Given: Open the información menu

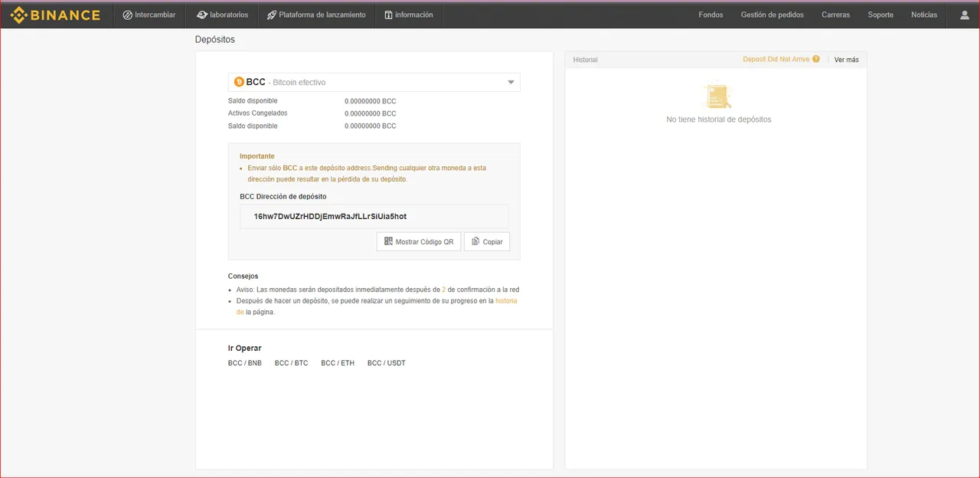Looking at the screenshot, I should tap(409, 15).
